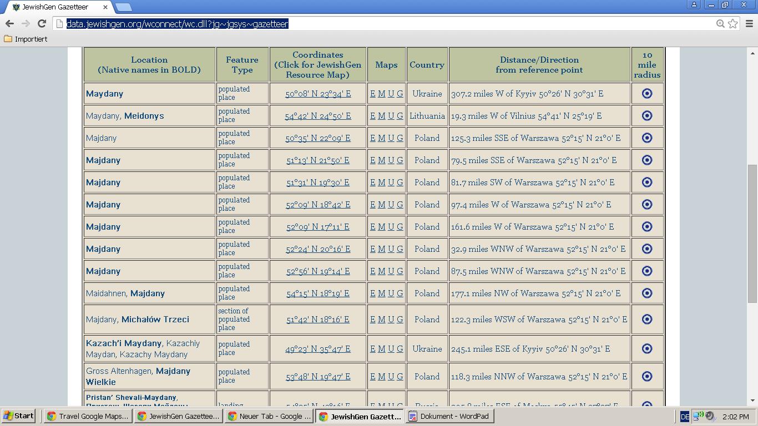Open E map for Maydany Ukraine row
Screen dimensions: 758x426
point(372,94)
